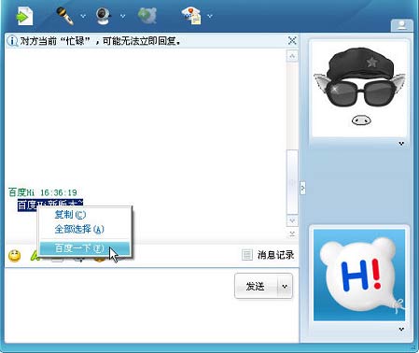
Task: Click the contact card button at top right
Action: click(x=401, y=25)
